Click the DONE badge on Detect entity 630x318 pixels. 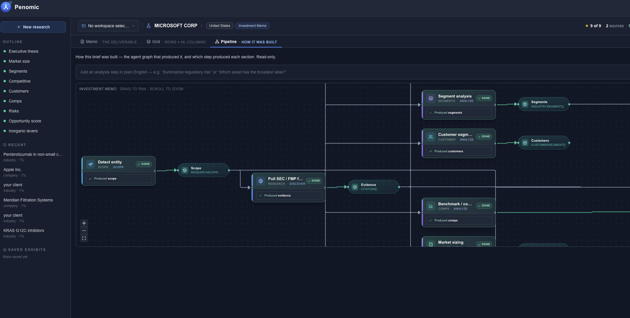click(144, 164)
